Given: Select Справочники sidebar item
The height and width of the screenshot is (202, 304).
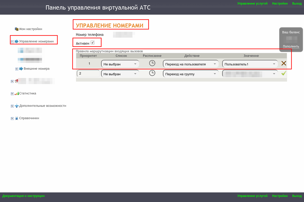Looking at the screenshot, I should click(x=29, y=118).
